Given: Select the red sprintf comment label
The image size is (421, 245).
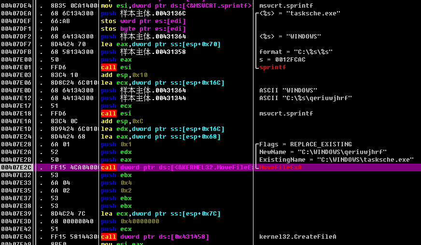Looking at the screenshot, I should [x=272, y=67].
